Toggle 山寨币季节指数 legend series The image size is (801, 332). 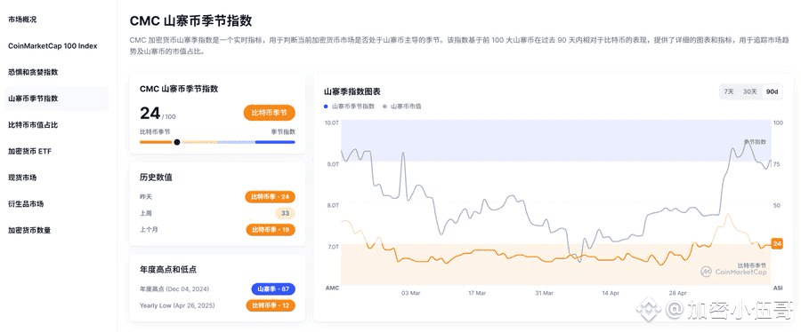(x=350, y=107)
